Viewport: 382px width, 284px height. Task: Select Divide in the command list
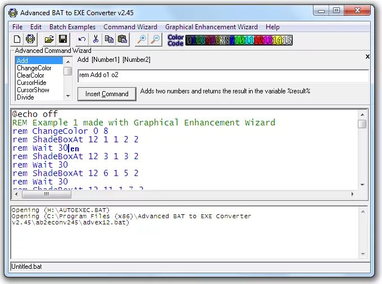tap(39, 97)
